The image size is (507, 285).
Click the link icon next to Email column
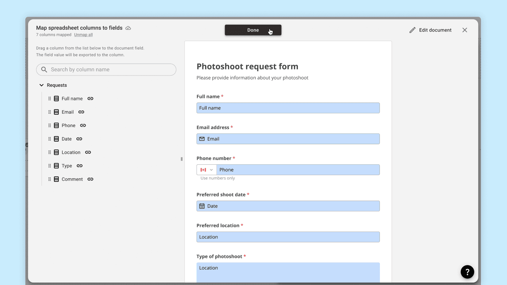tap(81, 112)
